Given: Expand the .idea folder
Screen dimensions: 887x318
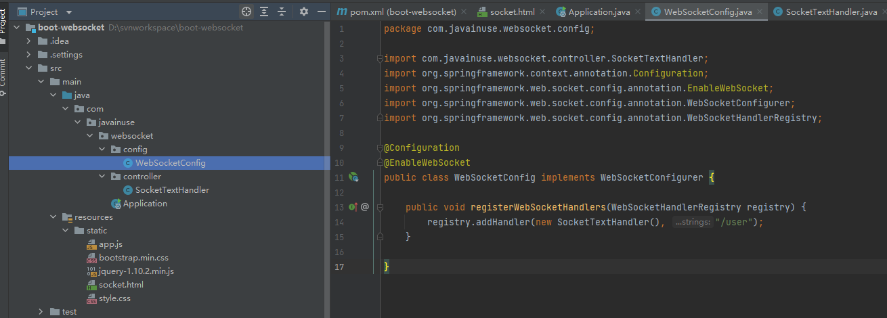Looking at the screenshot, I should coord(28,41).
